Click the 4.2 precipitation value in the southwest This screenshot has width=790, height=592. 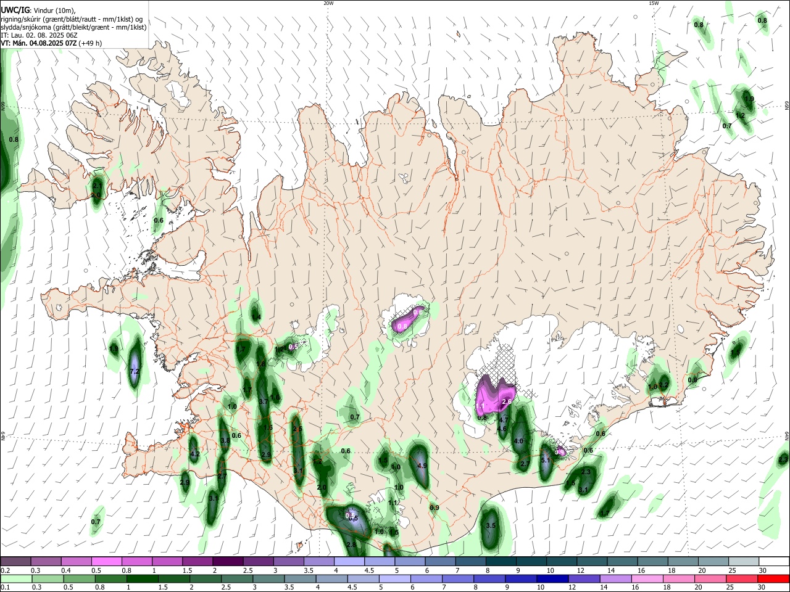pos(195,454)
